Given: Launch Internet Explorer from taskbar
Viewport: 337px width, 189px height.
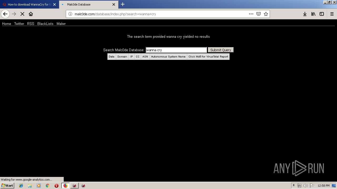Looking at the screenshot, I should pos(21,186).
